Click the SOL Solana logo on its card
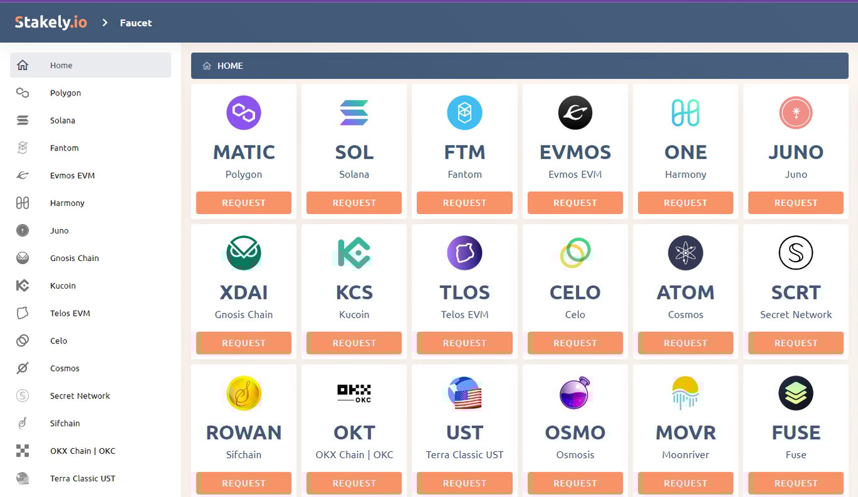 point(354,113)
